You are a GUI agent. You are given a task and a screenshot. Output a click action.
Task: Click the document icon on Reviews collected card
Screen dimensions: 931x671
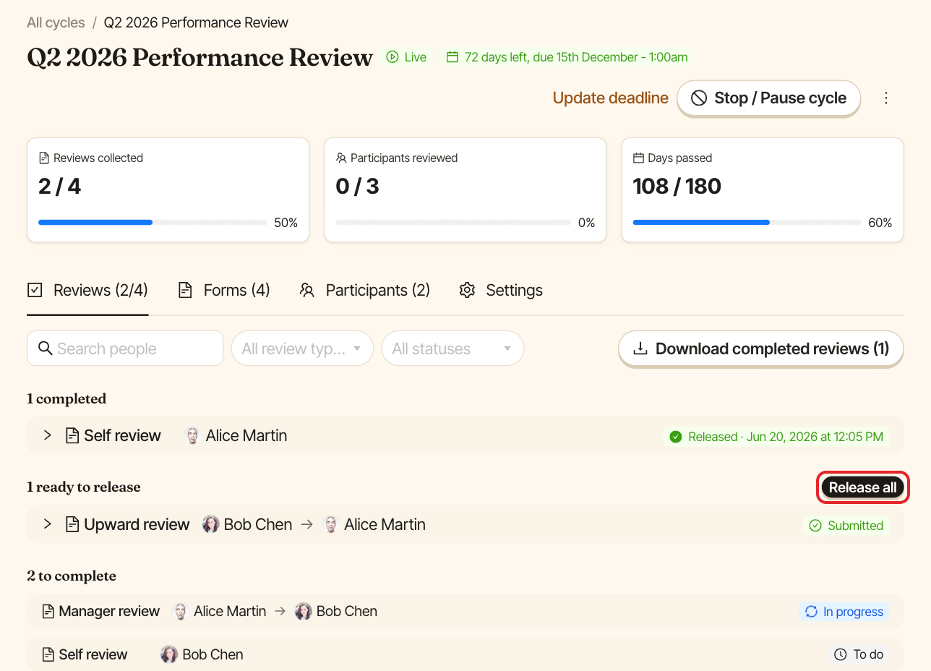point(44,158)
